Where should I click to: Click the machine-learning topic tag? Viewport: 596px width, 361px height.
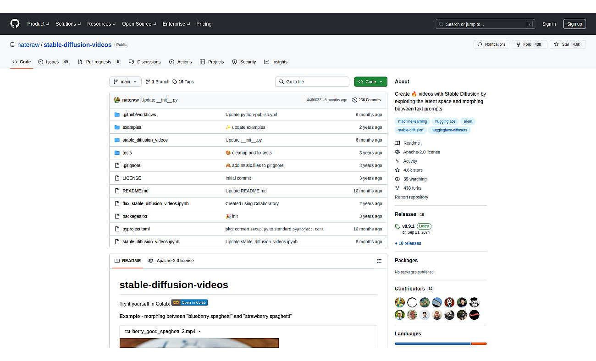pos(412,121)
